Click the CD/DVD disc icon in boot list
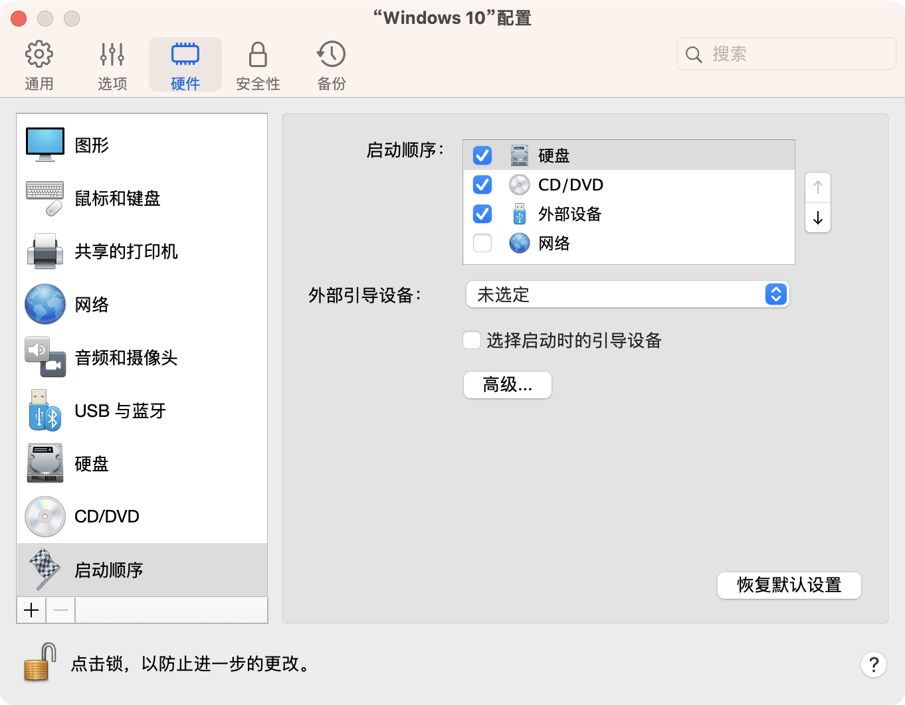Image resolution: width=905 pixels, height=705 pixels. point(520,185)
